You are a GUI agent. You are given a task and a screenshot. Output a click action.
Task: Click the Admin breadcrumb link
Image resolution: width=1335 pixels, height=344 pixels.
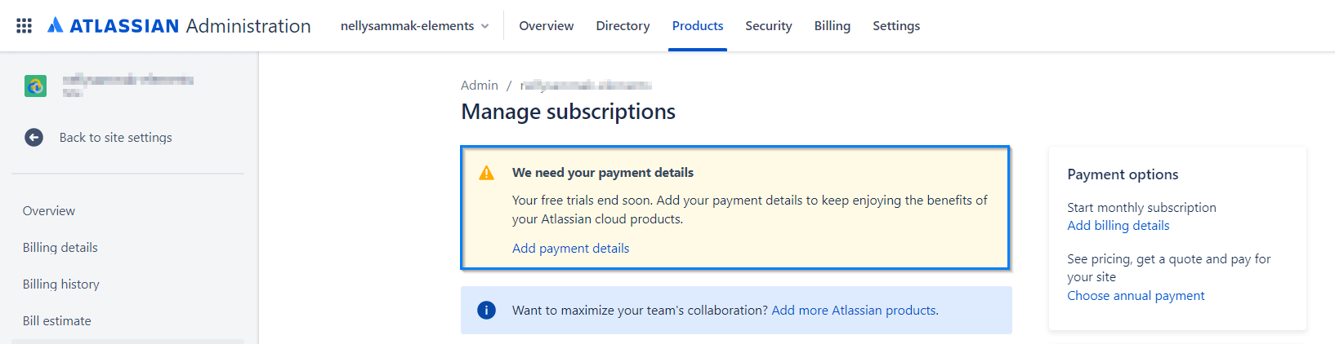[x=479, y=86]
